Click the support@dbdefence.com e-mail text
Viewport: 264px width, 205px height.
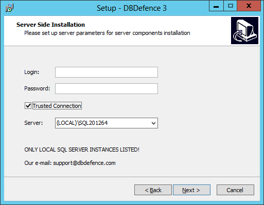84,163
